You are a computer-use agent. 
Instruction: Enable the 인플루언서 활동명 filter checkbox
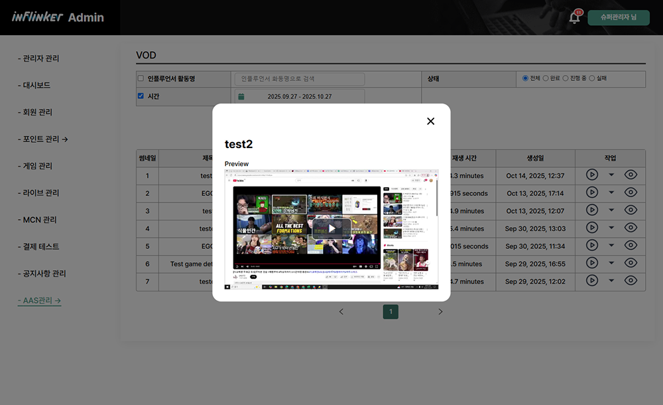coord(141,78)
